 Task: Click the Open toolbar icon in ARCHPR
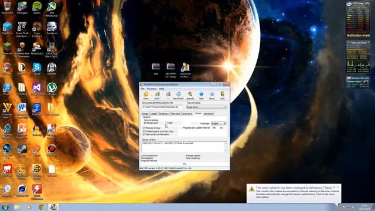[x=146, y=95]
